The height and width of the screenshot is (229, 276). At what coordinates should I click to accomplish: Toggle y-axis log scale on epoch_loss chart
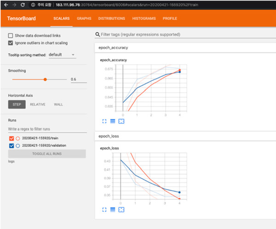tap(113, 210)
